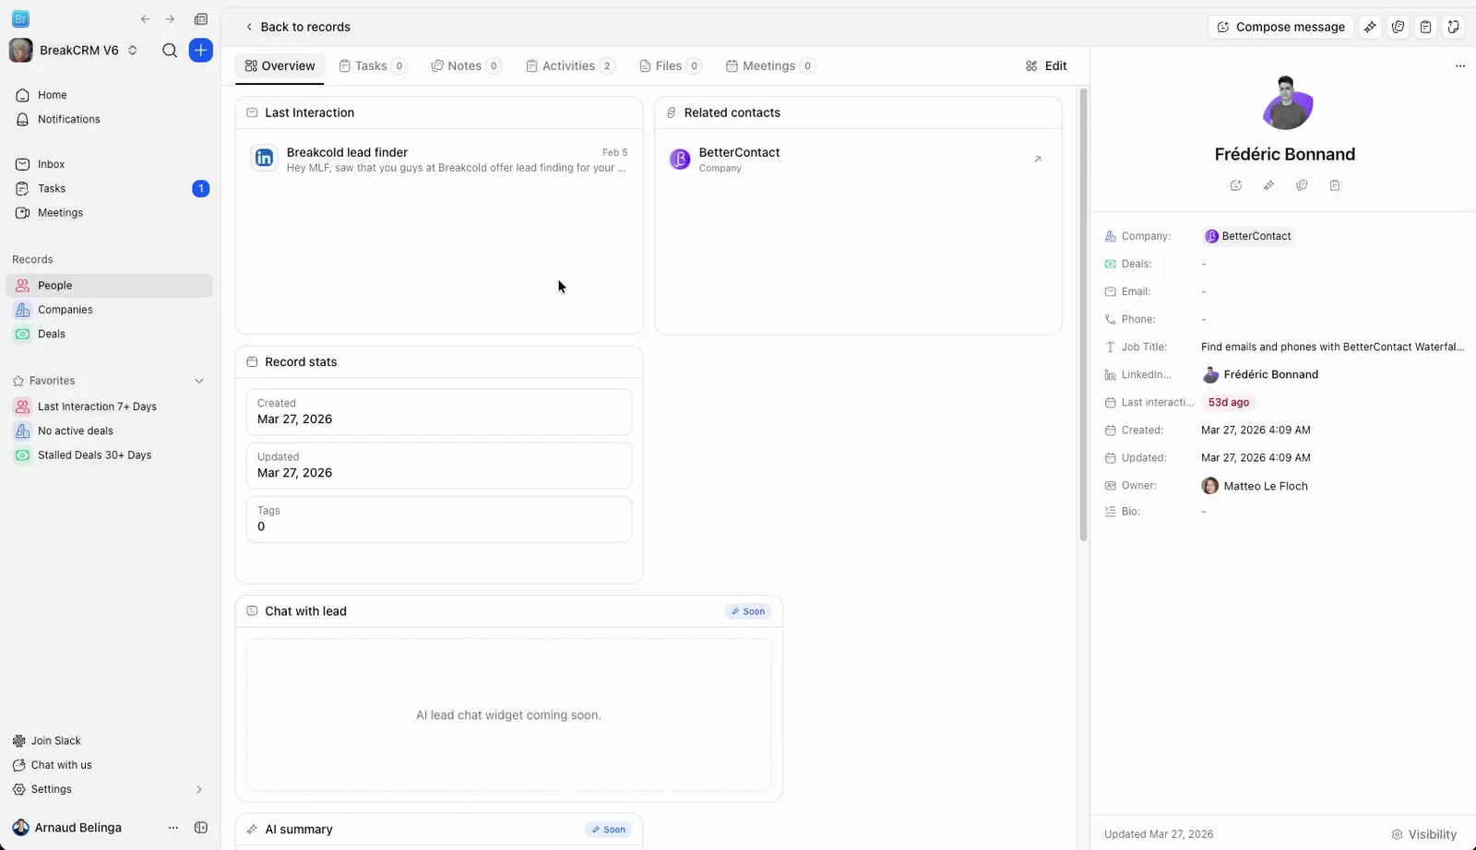The image size is (1476, 850).
Task: Click the stacked notes icon in top toolbar
Action: 1398,27
